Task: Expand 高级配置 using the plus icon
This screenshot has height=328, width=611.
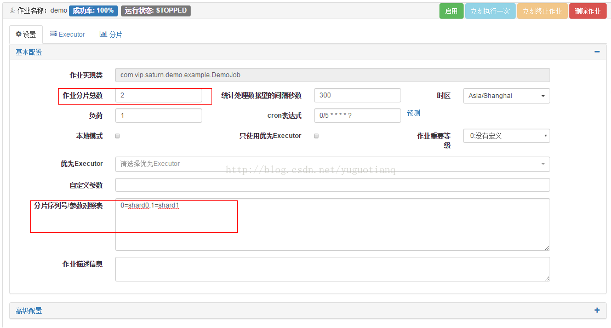Action: pyautogui.click(x=597, y=310)
